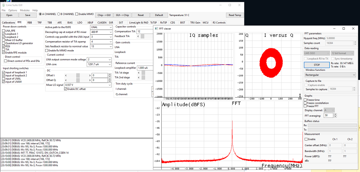Click the Lime Suite GUI title bar icon
The width and height of the screenshot is (360, 172).
pos(3,5)
